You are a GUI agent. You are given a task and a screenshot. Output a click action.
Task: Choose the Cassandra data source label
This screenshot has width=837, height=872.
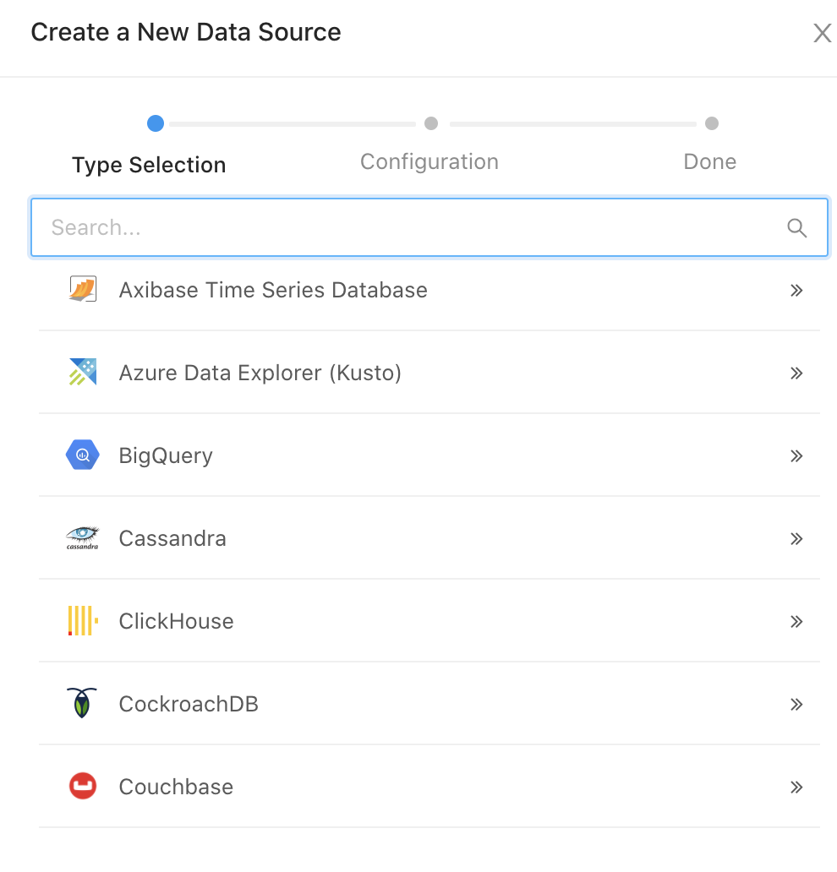point(172,538)
